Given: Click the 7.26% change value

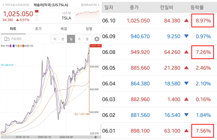Looking at the screenshot, I should point(203,52).
